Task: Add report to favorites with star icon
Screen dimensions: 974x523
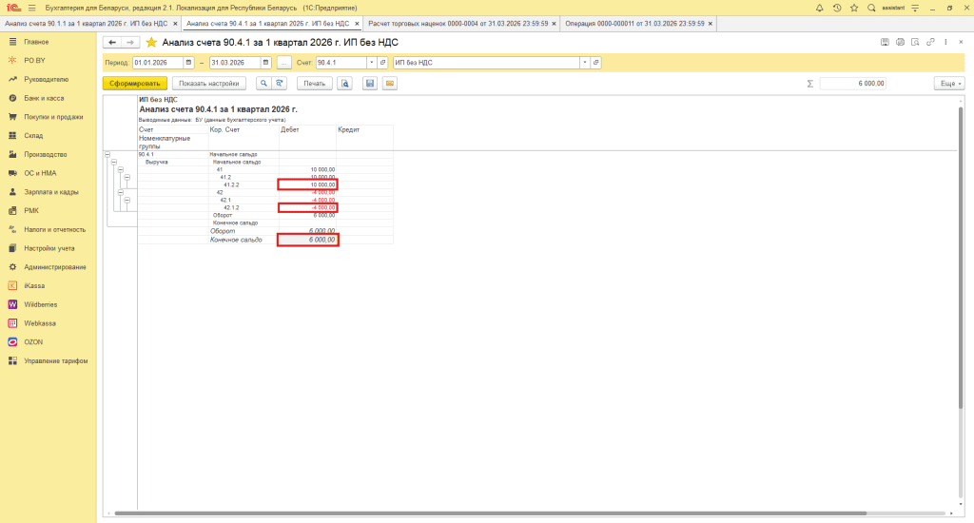Action: tap(150, 43)
